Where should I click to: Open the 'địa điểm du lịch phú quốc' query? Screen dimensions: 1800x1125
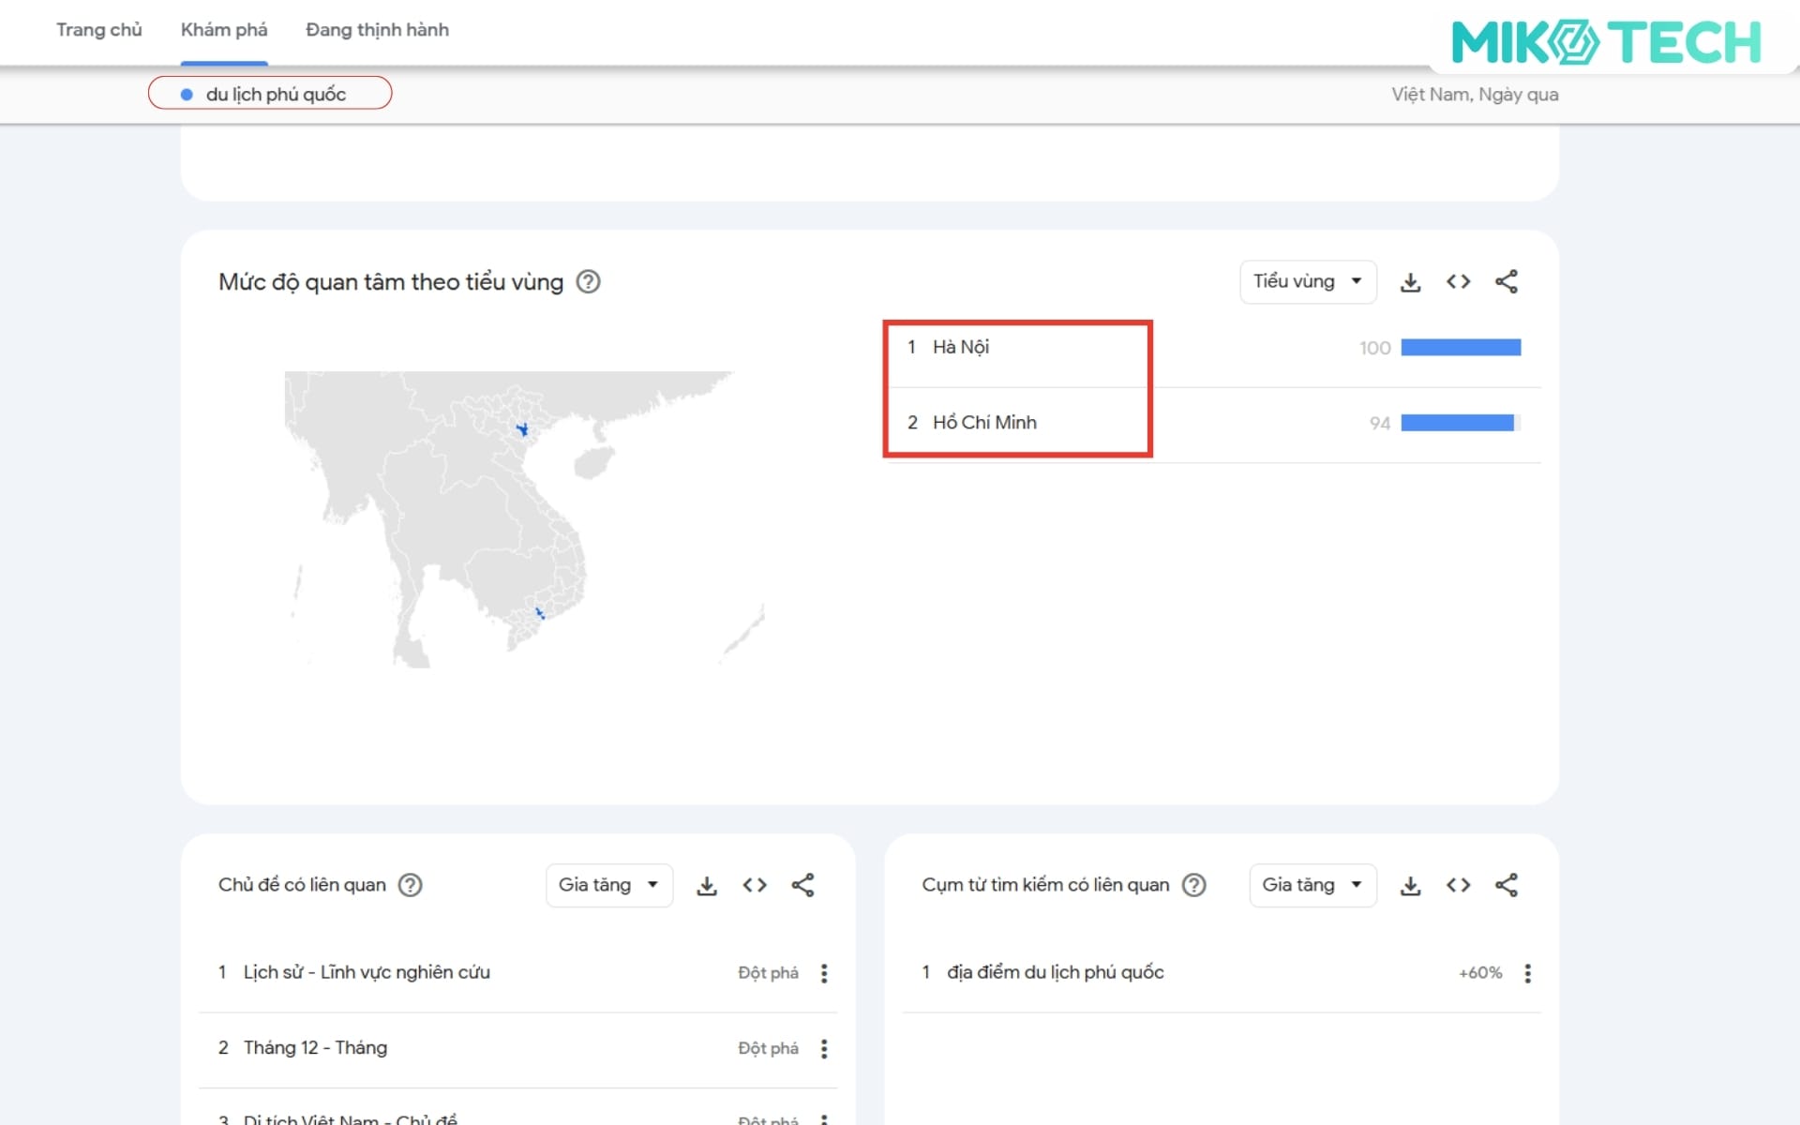pos(1055,973)
